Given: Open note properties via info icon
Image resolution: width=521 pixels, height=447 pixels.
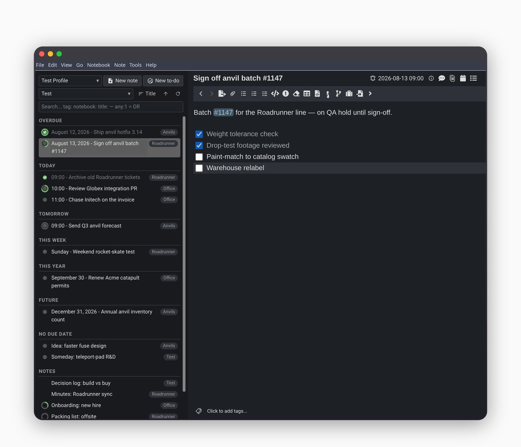Looking at the screenshot, I should 431,79.
